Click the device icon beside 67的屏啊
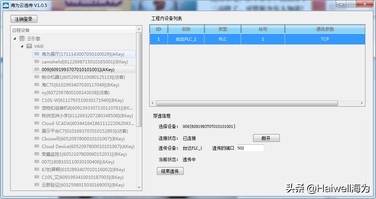 [x=37, y=169]
